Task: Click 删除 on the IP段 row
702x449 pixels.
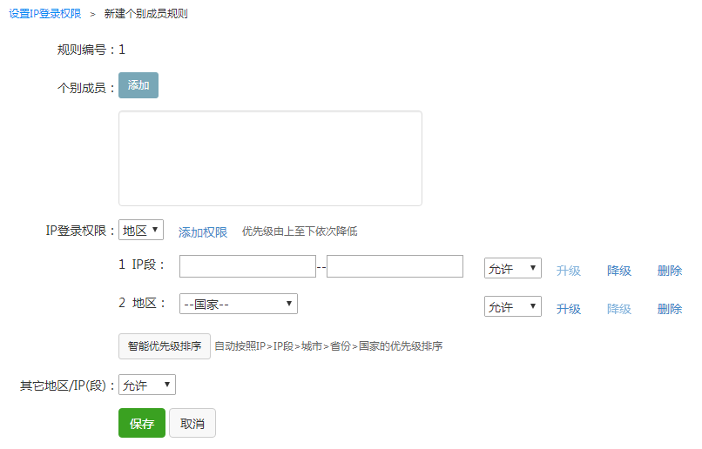Action: click(670, 271)
